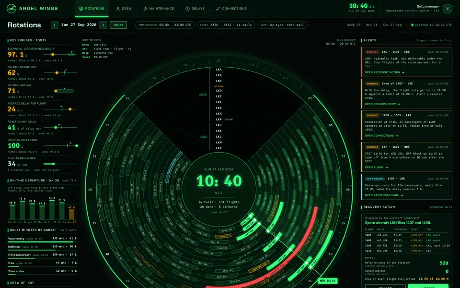This screenshot has height=288, width=460.
Task: Click the wrench icon beside Maintenance
Action: pos(145,9)
